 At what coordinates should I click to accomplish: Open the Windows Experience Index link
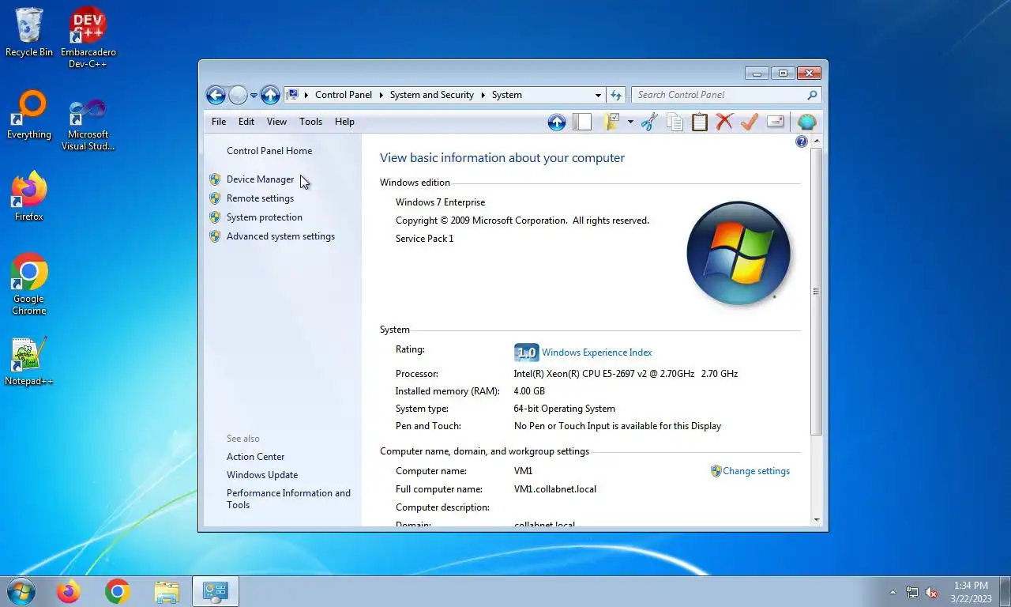point(597,353)
